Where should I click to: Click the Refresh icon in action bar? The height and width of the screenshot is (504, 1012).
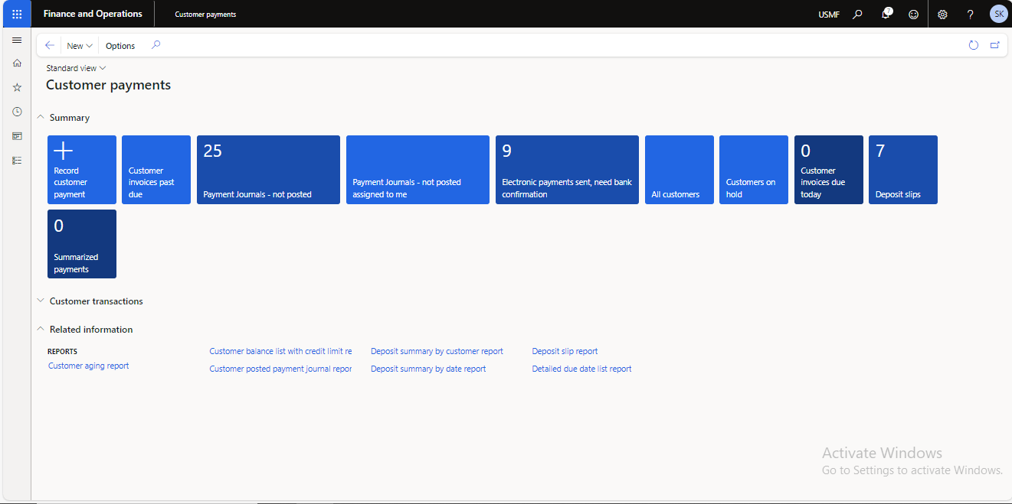click(x=973, y=45)
